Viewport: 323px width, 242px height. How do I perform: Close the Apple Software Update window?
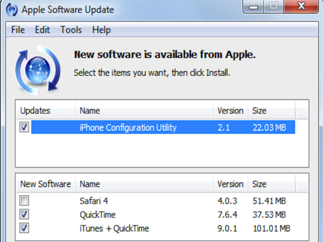tap(301, 6)
